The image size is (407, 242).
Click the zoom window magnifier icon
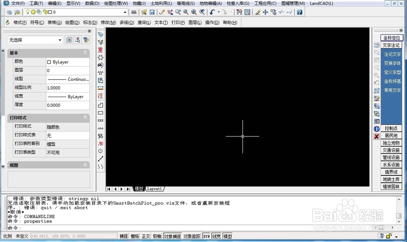(186, 12)
